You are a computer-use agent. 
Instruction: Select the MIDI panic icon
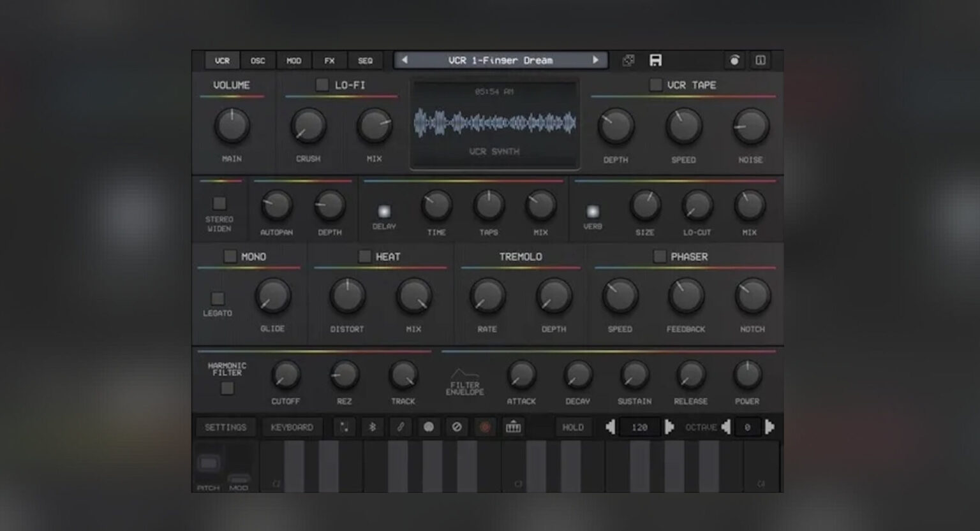(457, 427)
